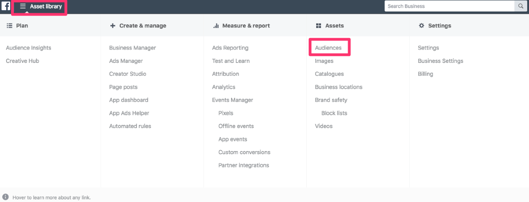Open Custom conversions link
The width and height of the screenshot is (529, 202).
click(x=244, y=152)
